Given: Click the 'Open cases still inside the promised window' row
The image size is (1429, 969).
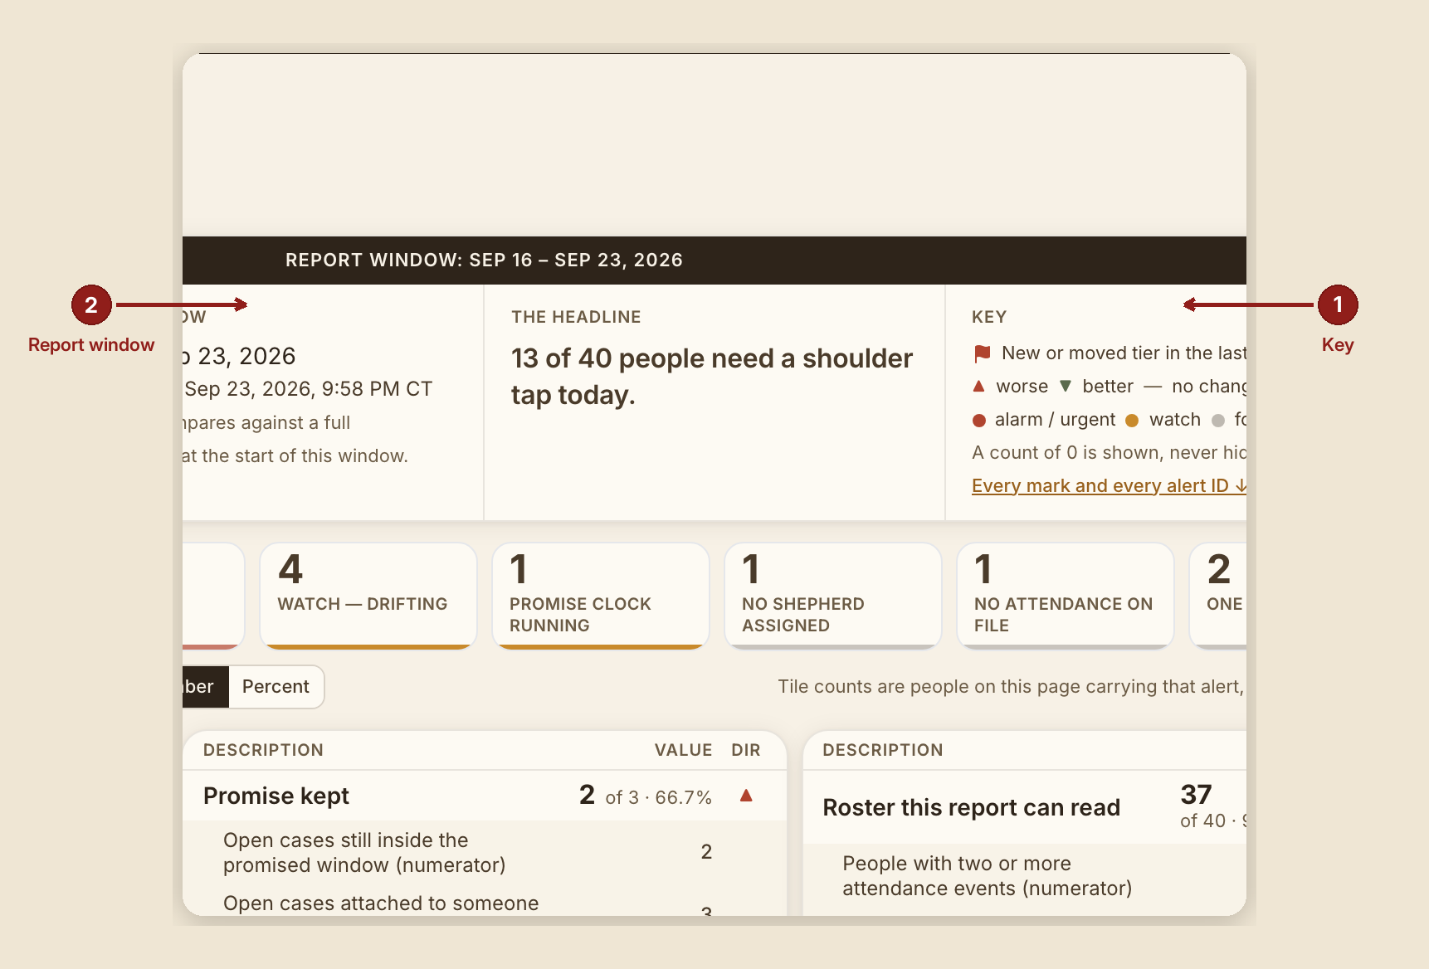Looking at the screenshot, I should pyautogui.click(x=485, y=852).
